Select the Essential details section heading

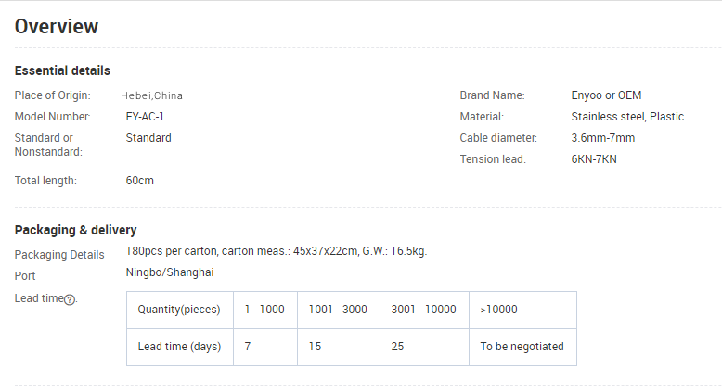coord(62,70)
